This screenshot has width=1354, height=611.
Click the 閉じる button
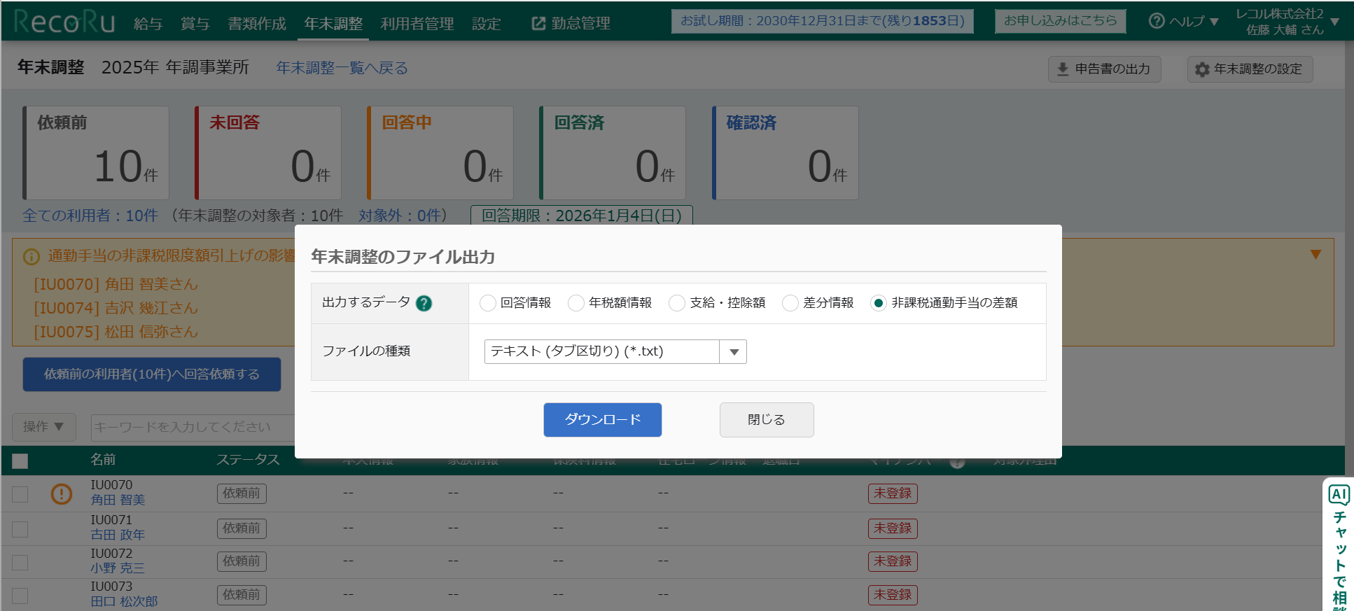click(767, 420)
